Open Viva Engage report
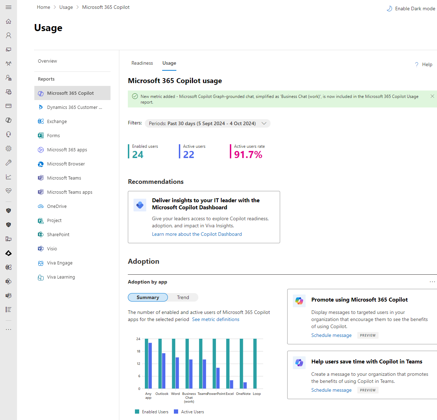Screen dimensions: 437x420 [x=72, y=263]
